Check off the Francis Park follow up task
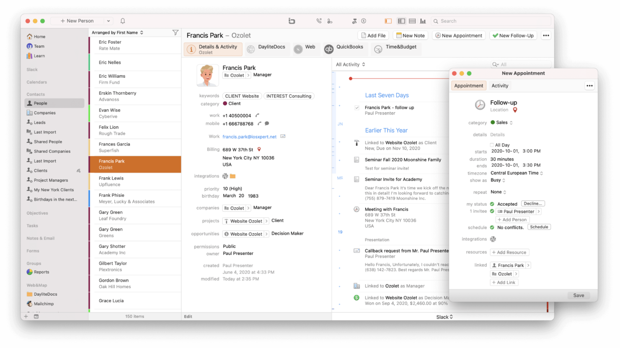620x348 pixels. (357, 107)
